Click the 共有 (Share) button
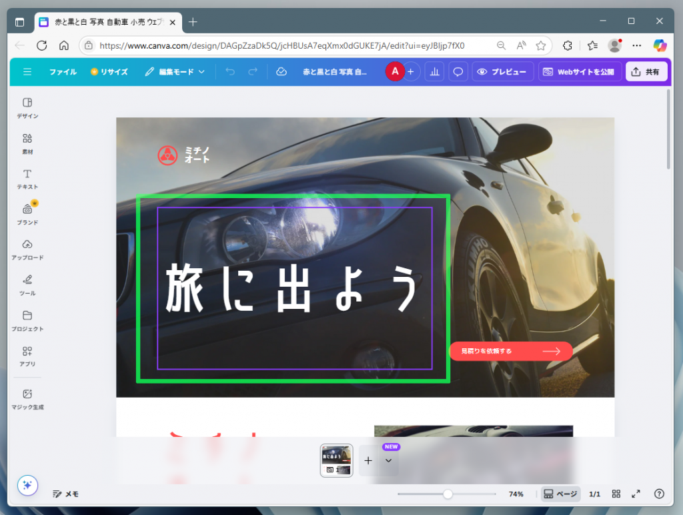Viewport: 683px width, 515px height. click(x=646, y=71)
